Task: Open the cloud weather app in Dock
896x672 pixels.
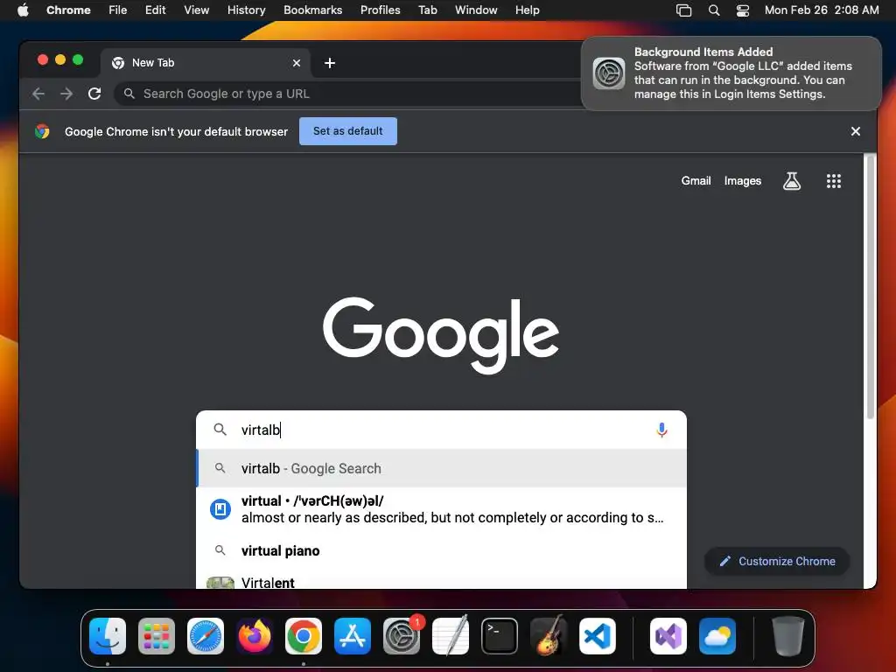Action: click(x=717, y=636)
